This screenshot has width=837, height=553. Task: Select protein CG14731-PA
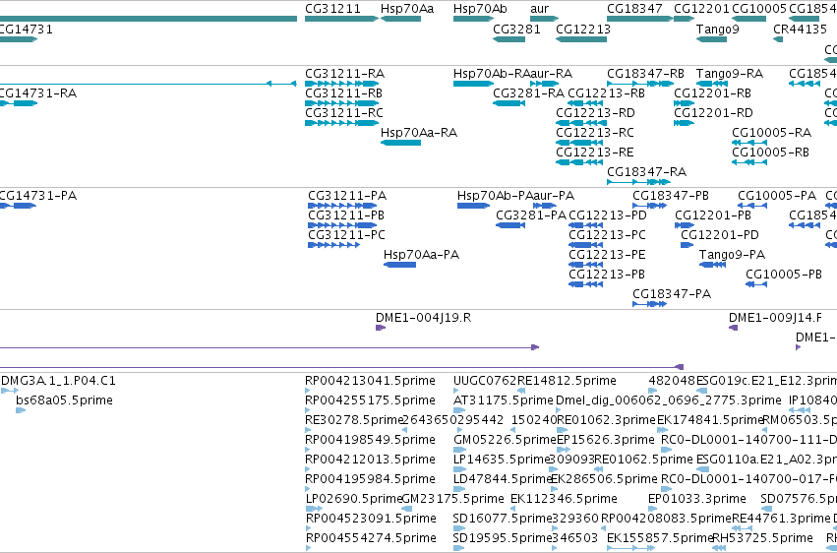point(18,206)
